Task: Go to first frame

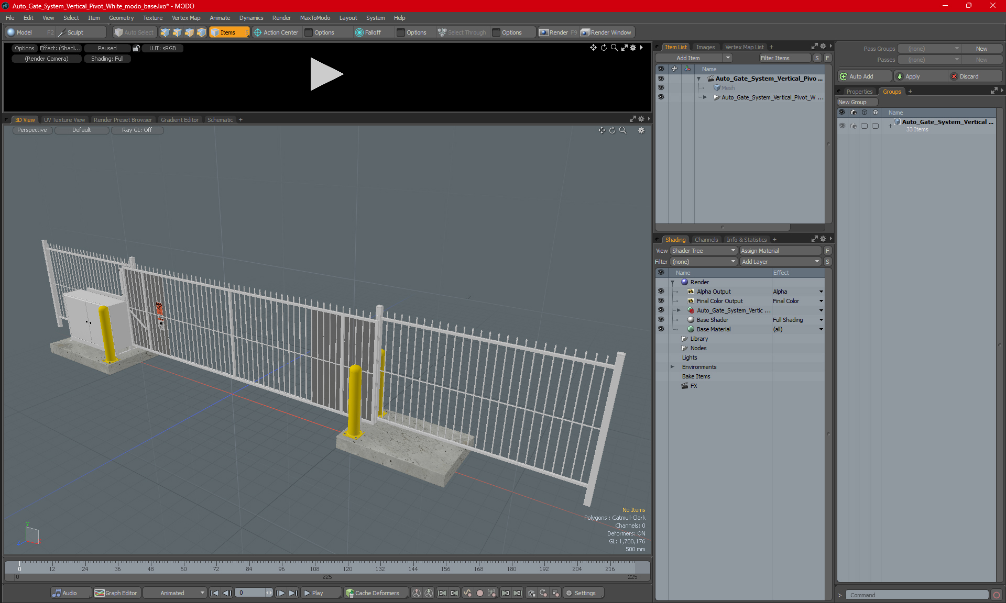Action: tap(214, 593)
